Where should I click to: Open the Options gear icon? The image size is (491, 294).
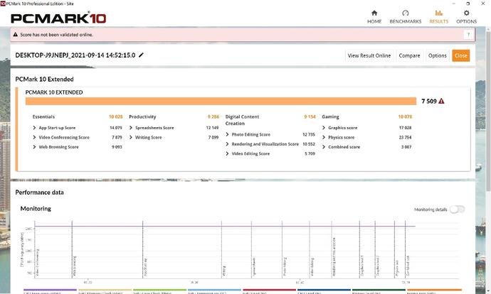(466, 13)
